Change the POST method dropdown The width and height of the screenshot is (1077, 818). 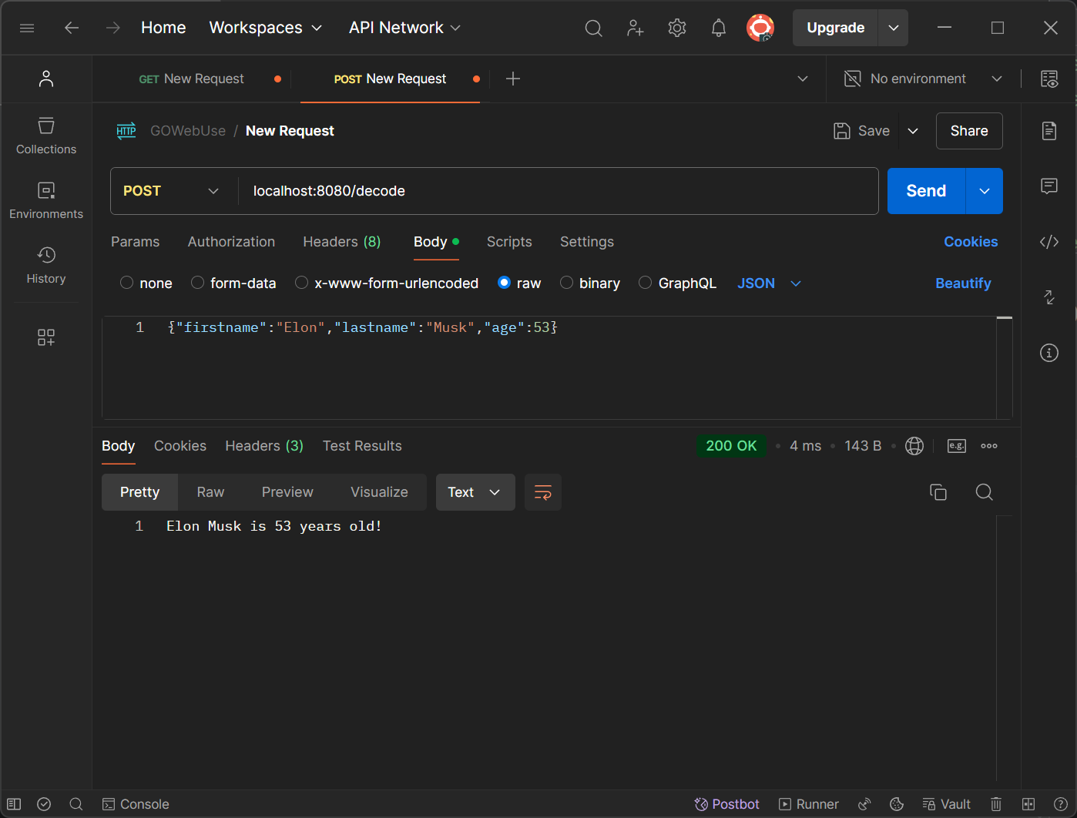(171, 191)
